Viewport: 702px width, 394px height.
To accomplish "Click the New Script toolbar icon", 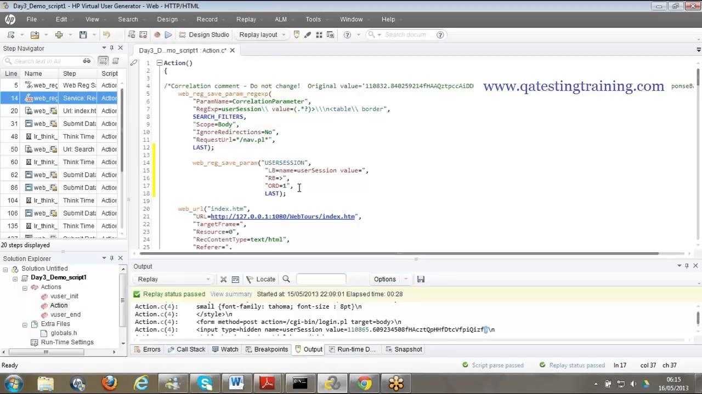I will tap(10, 34).
